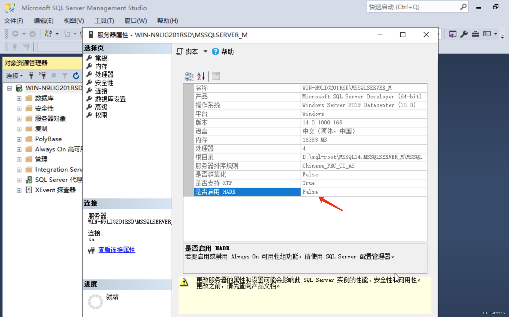Expand the 安全性 folder in Object Explorer
This screenshot has height=317, width=509.
click(x=19, y=109)
